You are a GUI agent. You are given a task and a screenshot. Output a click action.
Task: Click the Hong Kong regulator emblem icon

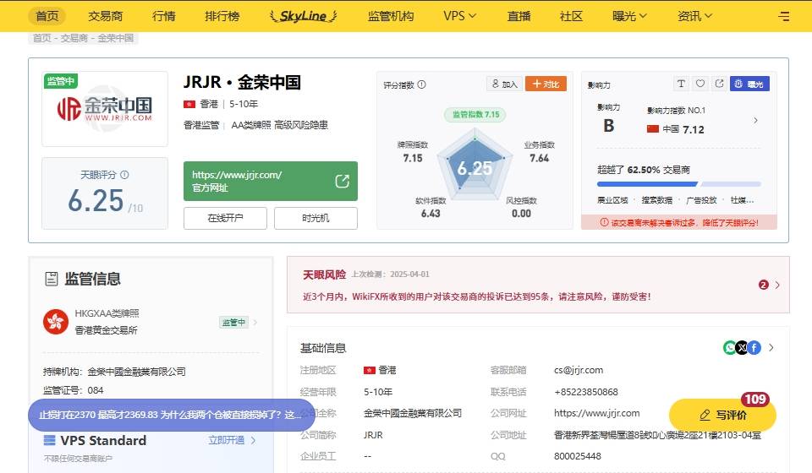(x=56, y=322)
